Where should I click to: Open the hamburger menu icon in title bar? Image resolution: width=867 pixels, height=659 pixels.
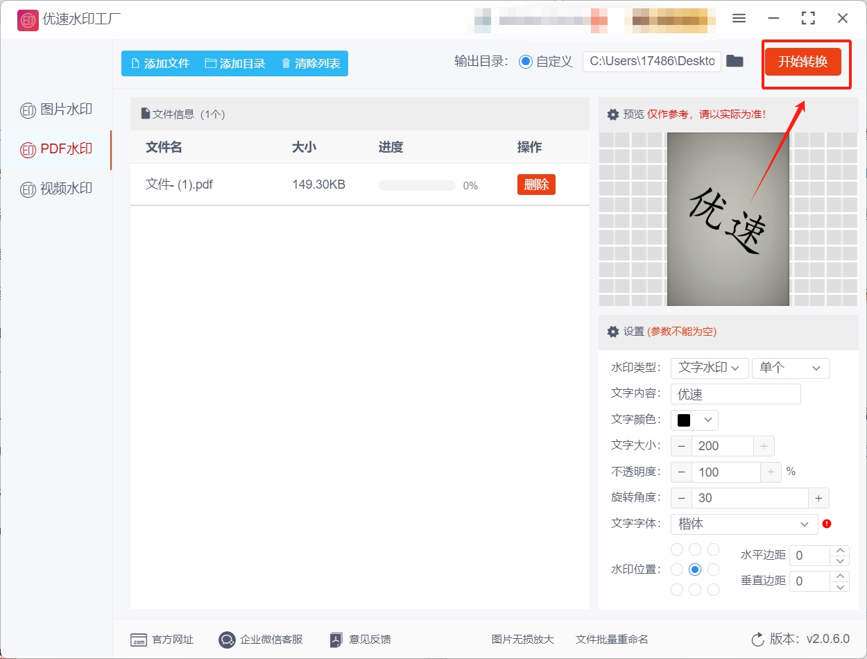click(739, 19)
